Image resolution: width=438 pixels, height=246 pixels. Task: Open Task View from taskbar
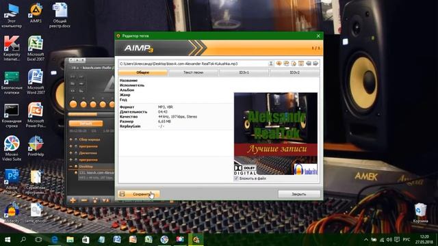(x=38, y=239)
